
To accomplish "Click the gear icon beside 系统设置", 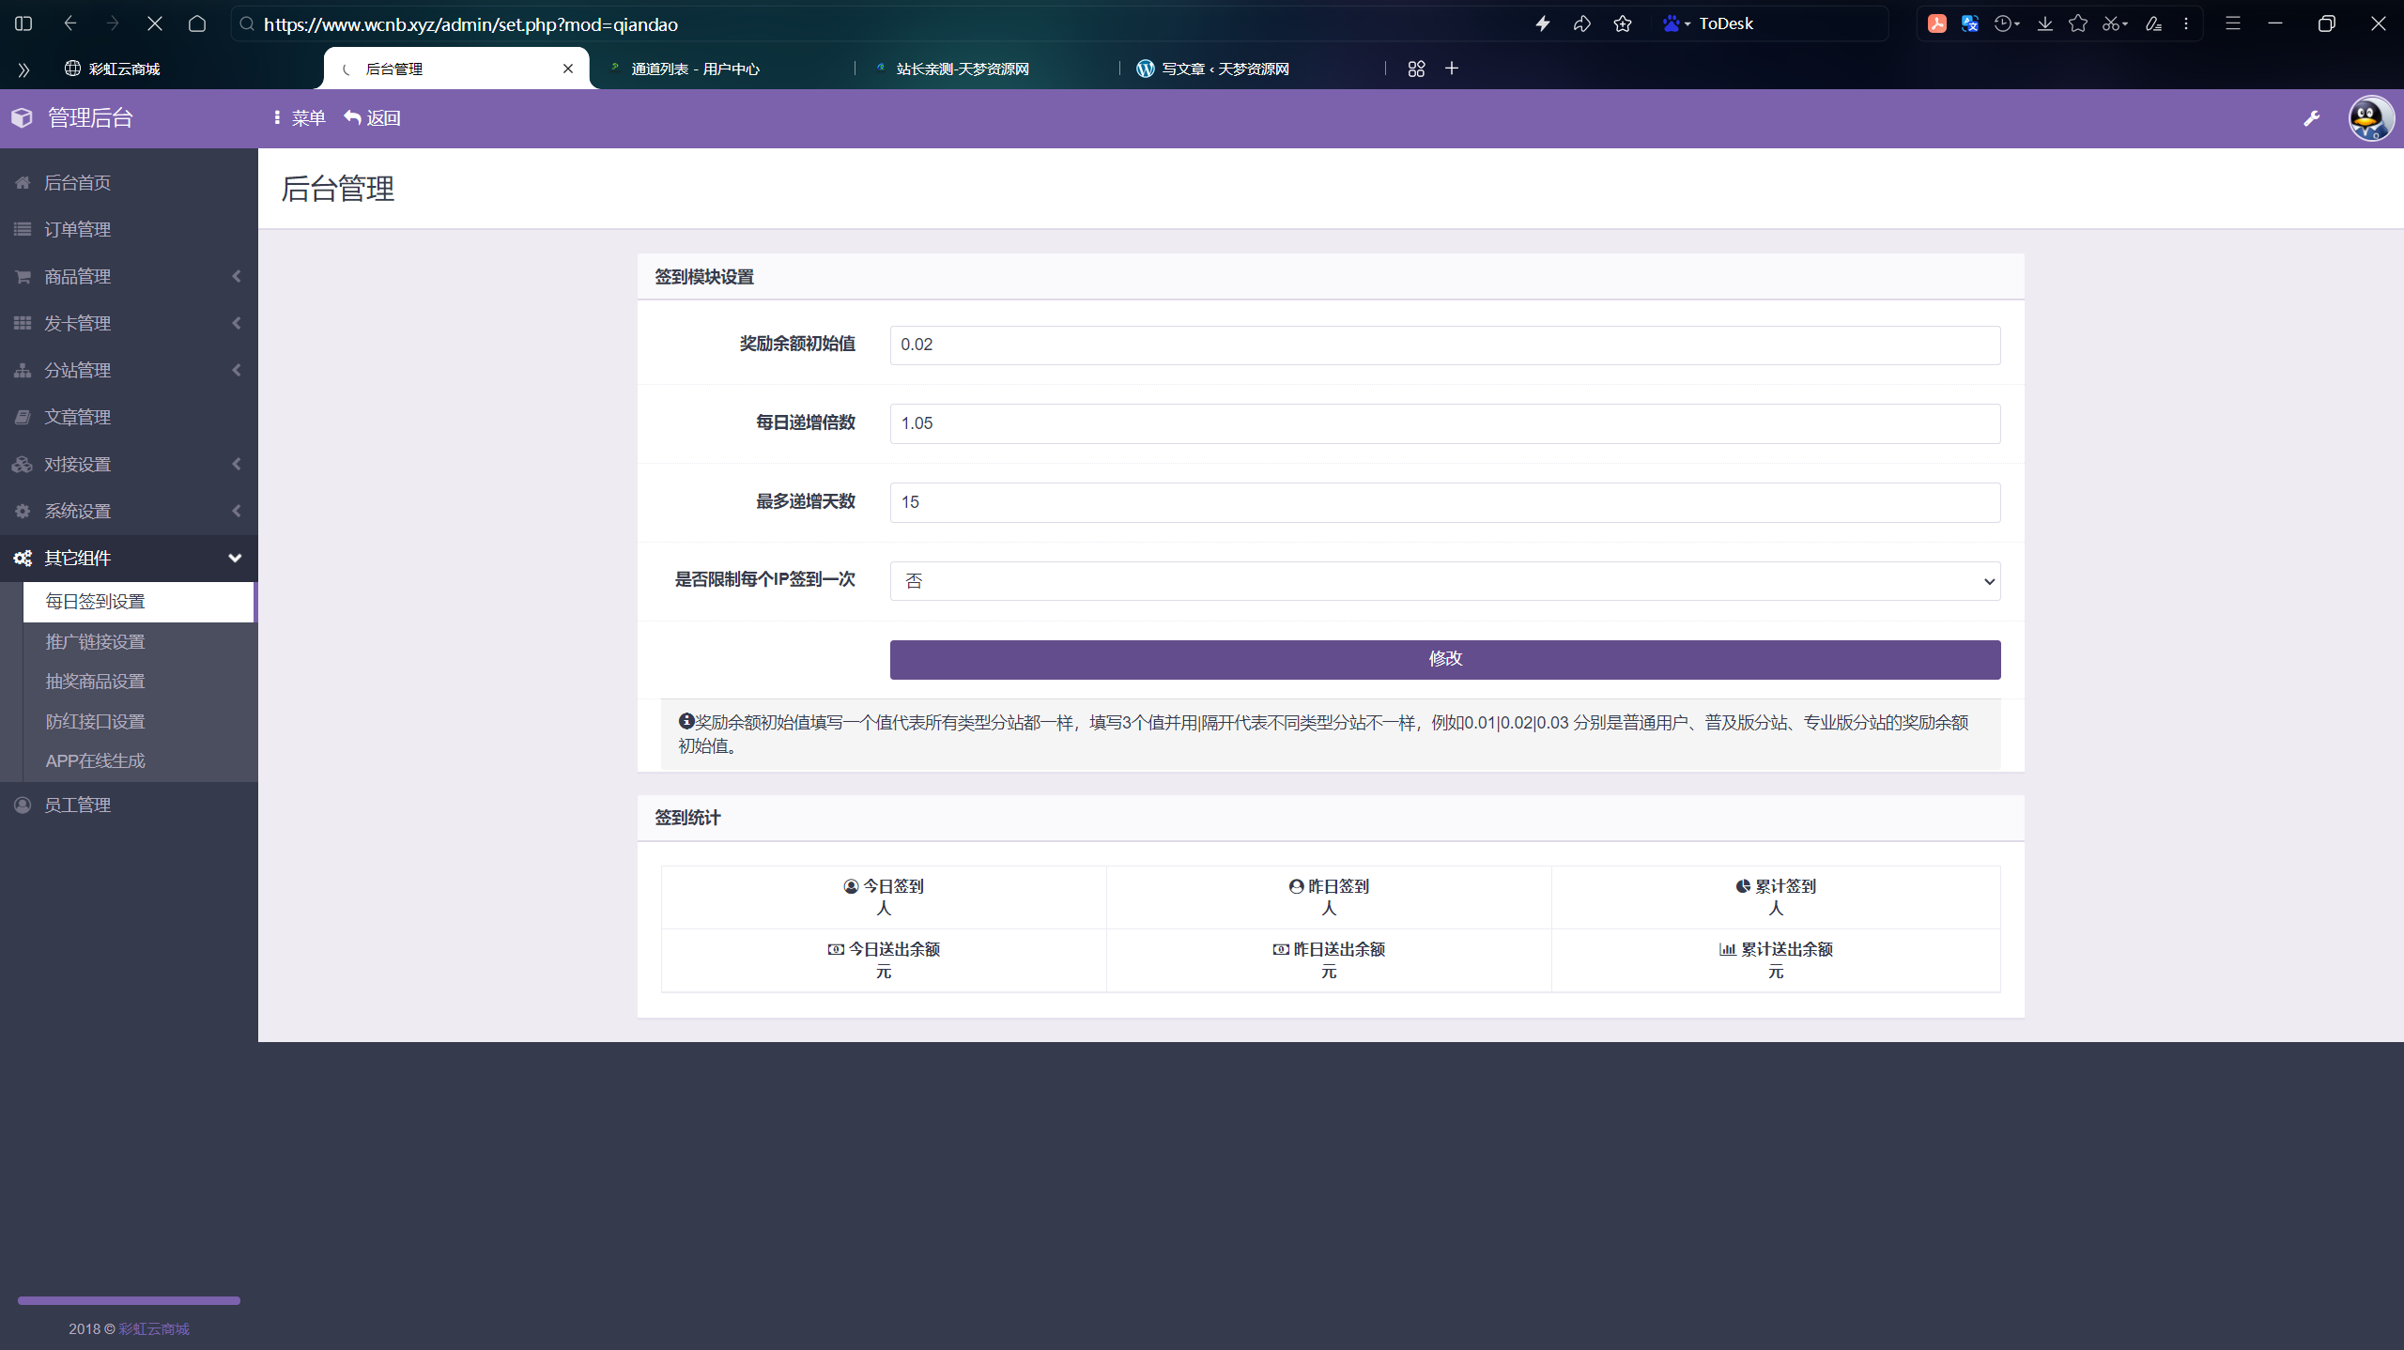I will point(23,511).
